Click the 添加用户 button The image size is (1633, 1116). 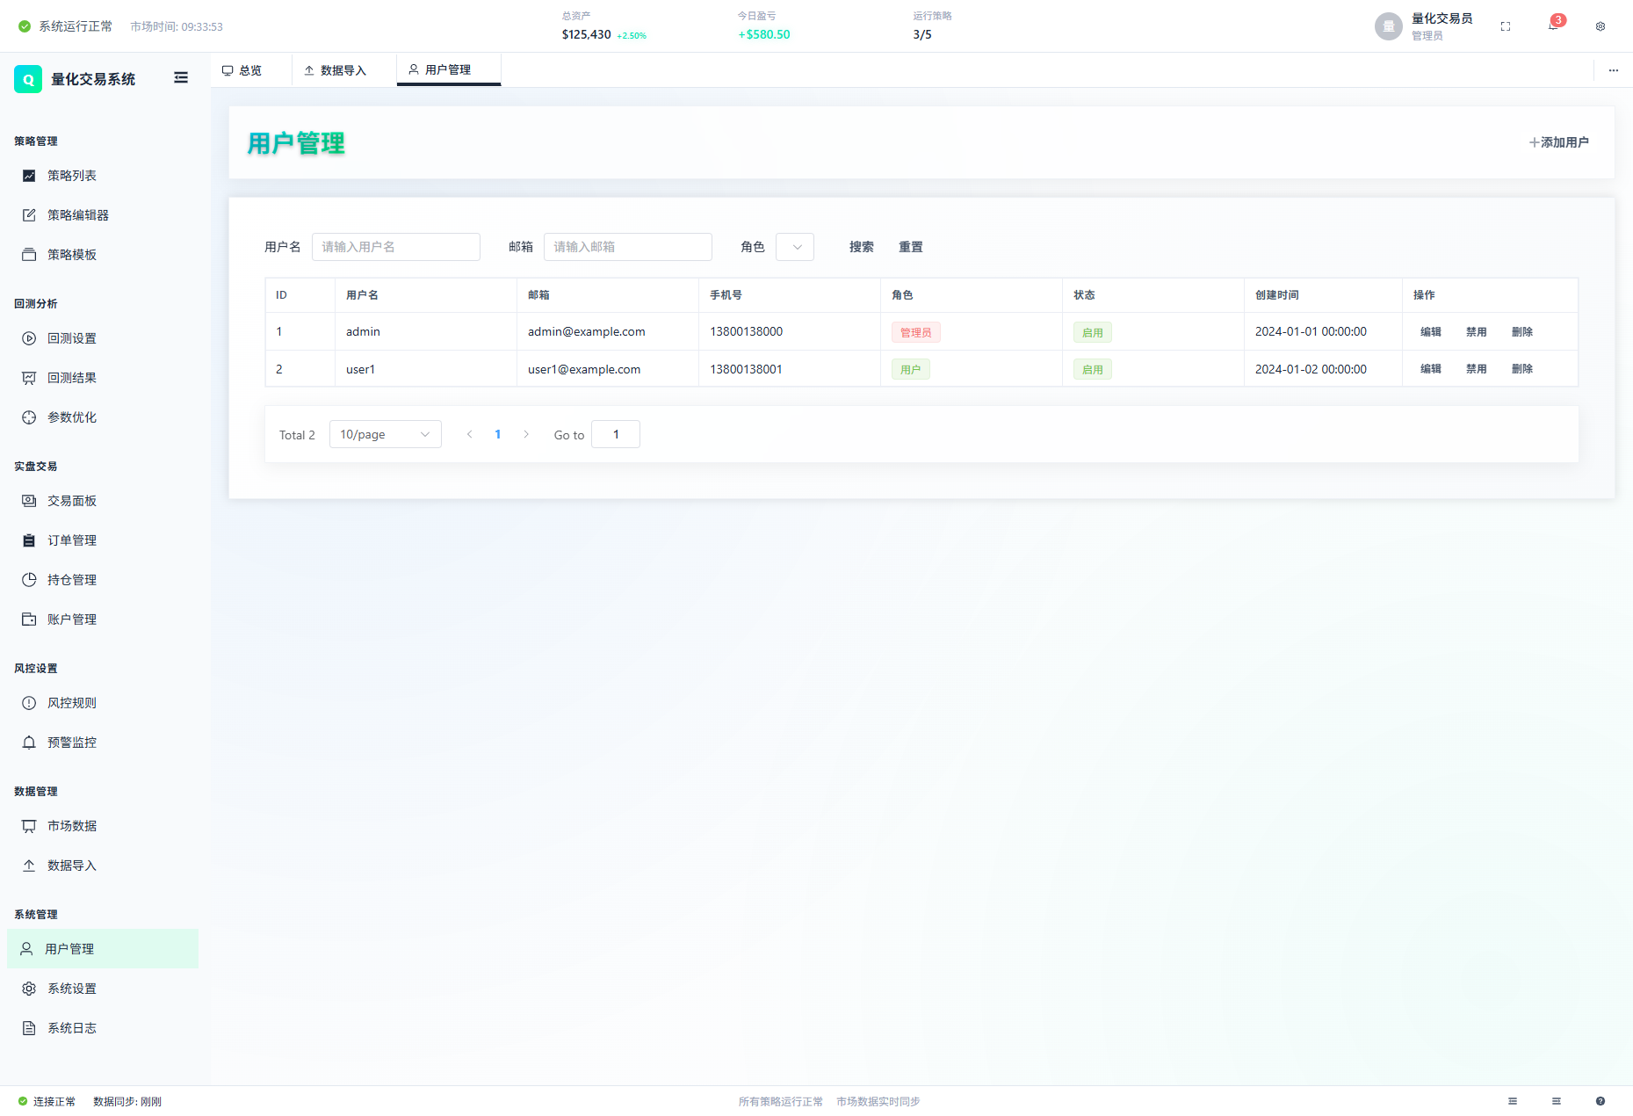click(x=1559, y=142)
